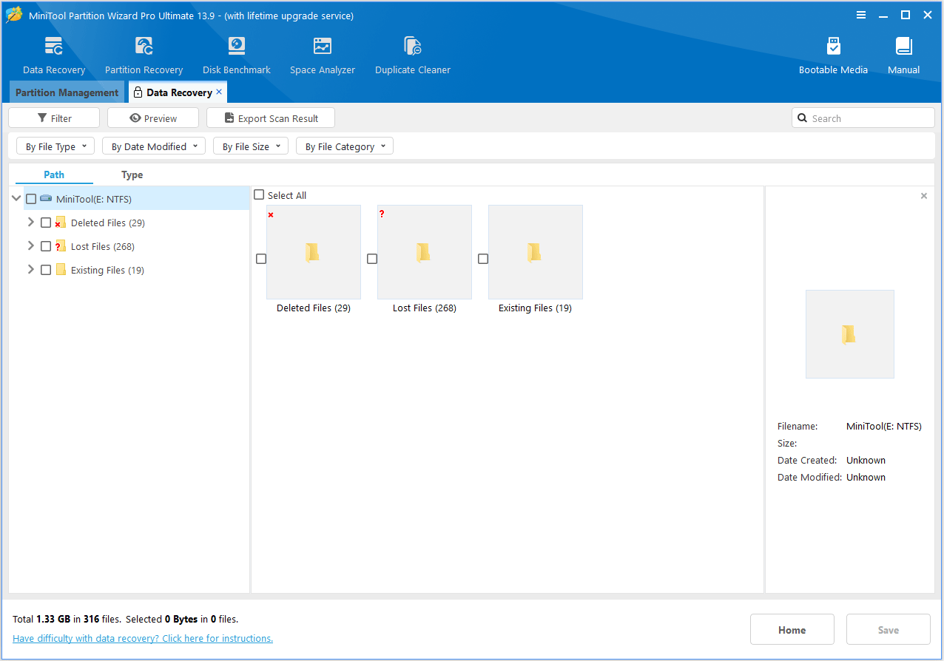Click the Lost Files folder icon in tree
This screenshot has height=661, width=944.
tap(60, 246)
